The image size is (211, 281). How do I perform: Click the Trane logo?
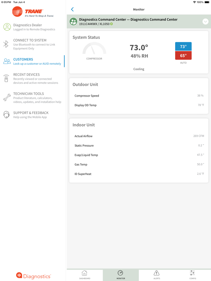(x=33, y=12)
